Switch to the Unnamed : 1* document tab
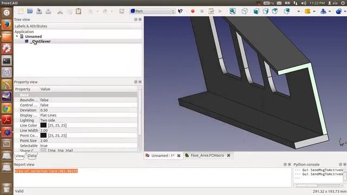This screenshot has width=347, height=195. coord(163,155)
